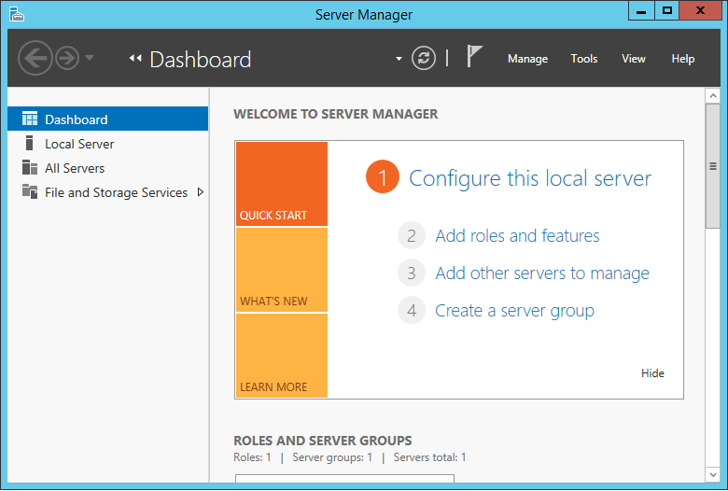Open the notifications flag icon

474,58
